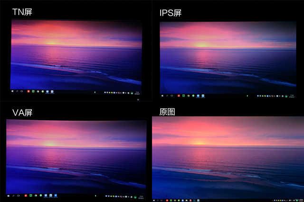Click the green tray icon on IPS屏 taskbar
Viewport: 304px width, 202px height.
coord(286,96)
